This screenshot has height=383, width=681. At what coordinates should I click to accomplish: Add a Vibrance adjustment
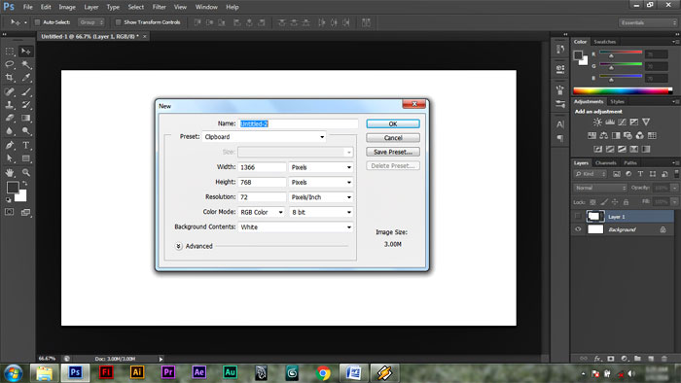tap(646, 122)
